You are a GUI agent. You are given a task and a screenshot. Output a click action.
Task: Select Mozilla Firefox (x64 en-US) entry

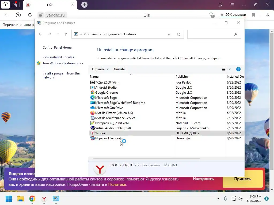click(167, 113)
